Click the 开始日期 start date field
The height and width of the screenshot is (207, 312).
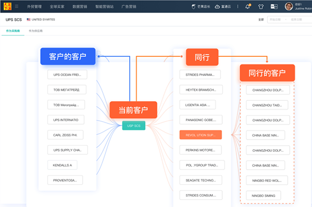click(x=275, y=20)
